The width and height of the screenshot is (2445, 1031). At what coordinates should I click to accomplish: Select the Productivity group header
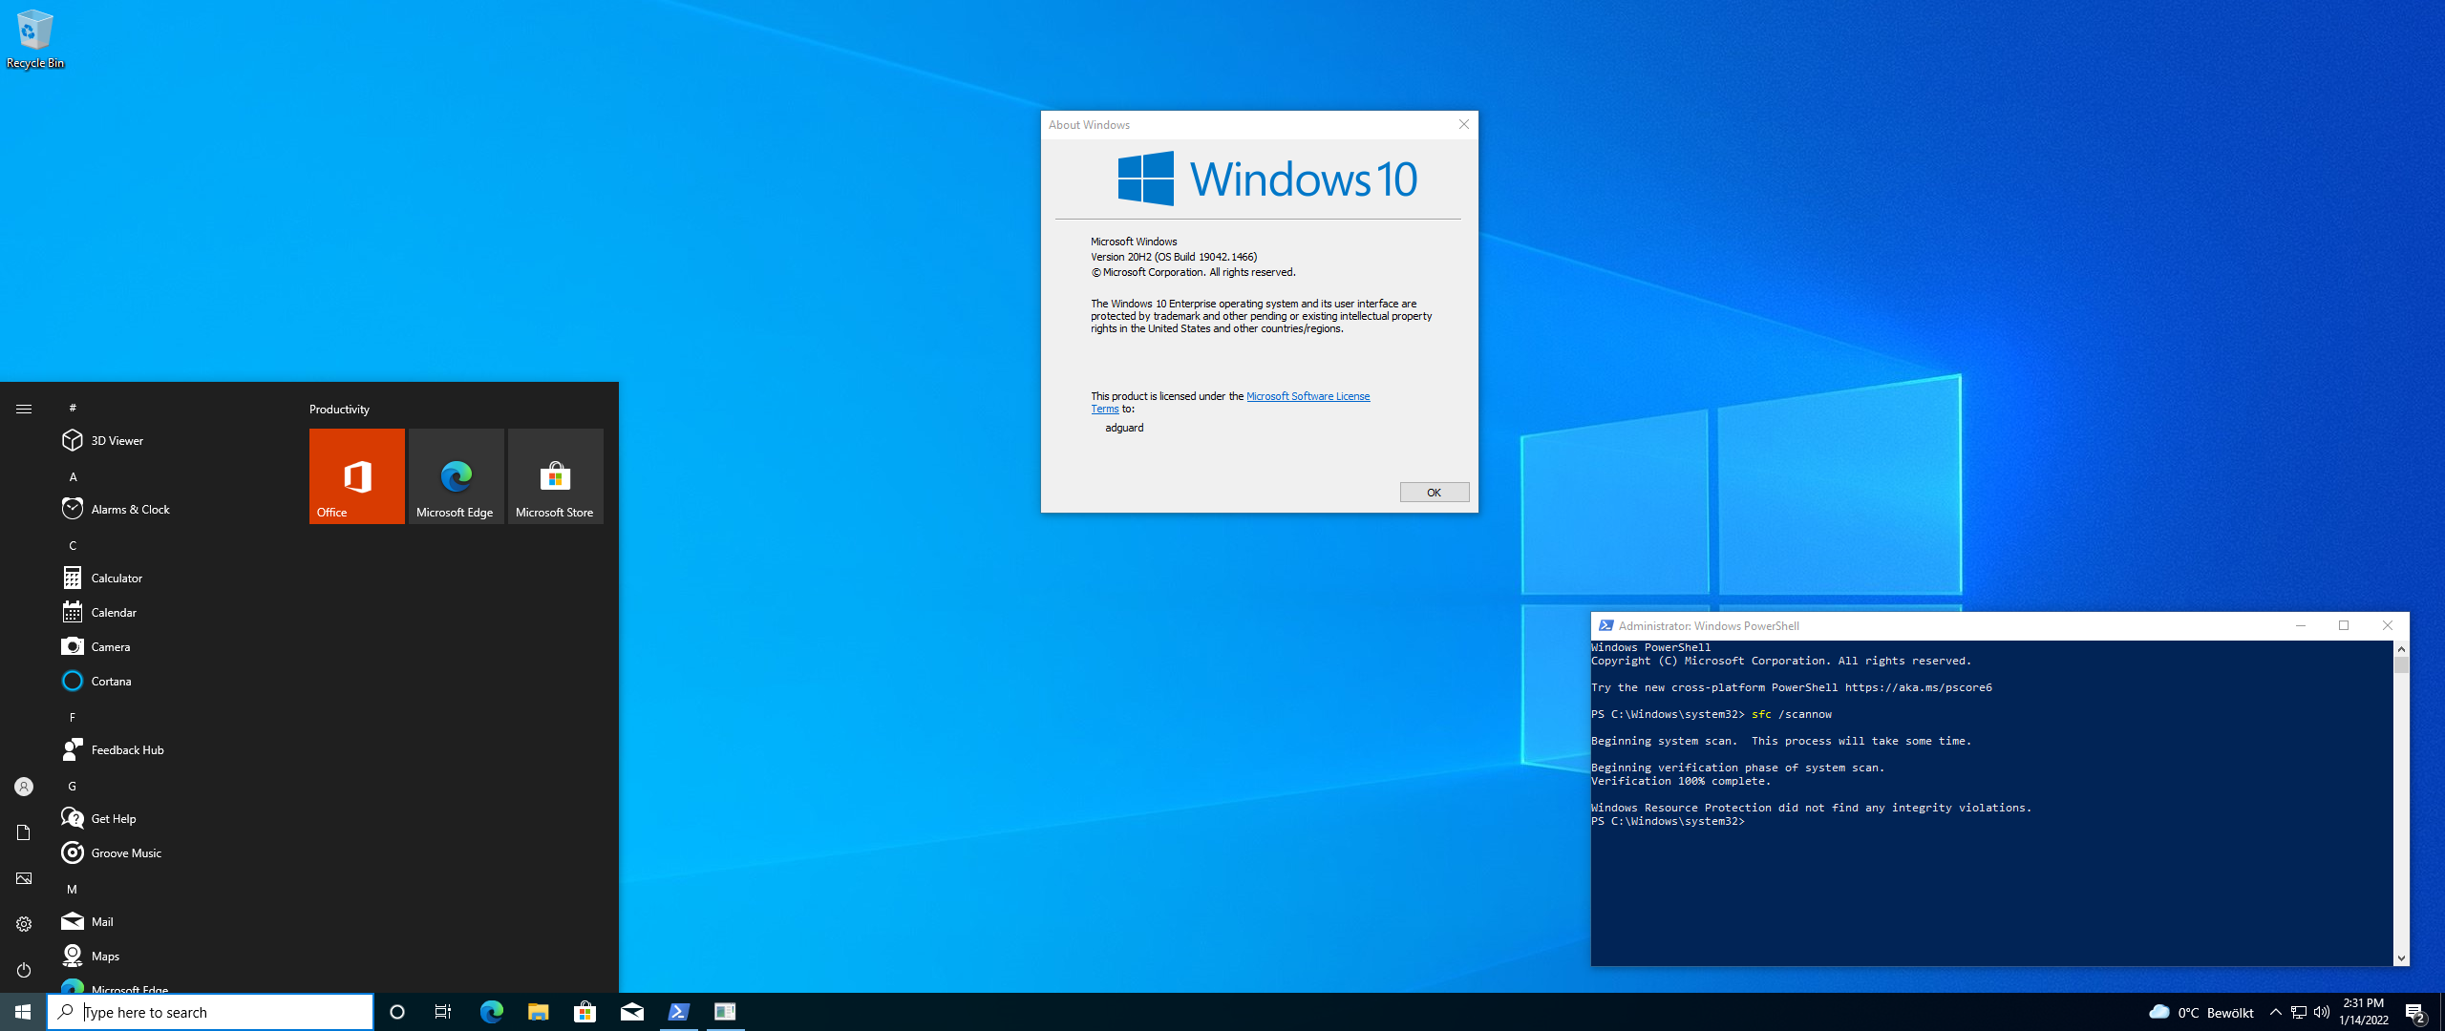[339, 409]
